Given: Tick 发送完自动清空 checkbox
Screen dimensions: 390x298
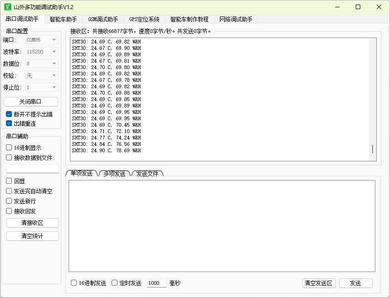Looking at the screenshot, I should click(9, 191).
